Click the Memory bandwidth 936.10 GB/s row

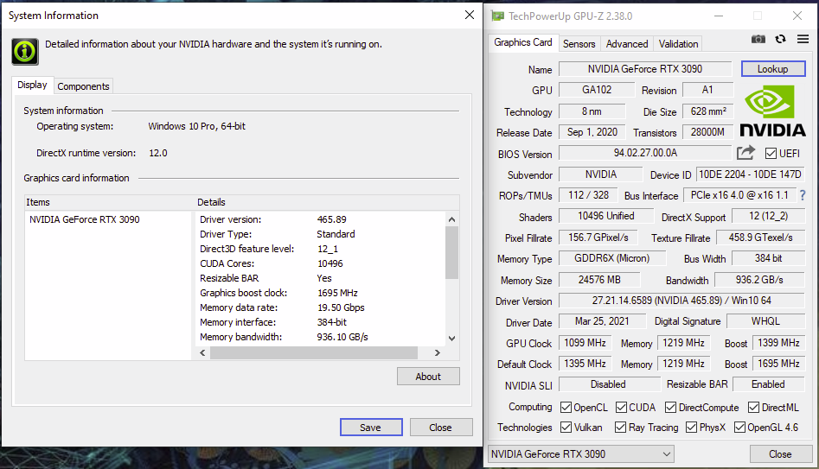point(320,337)
